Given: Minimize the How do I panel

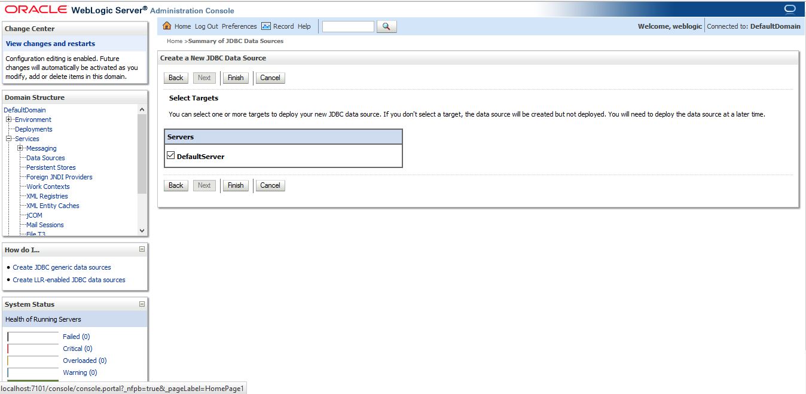Looking at the screenshot, I should [142, 249].
